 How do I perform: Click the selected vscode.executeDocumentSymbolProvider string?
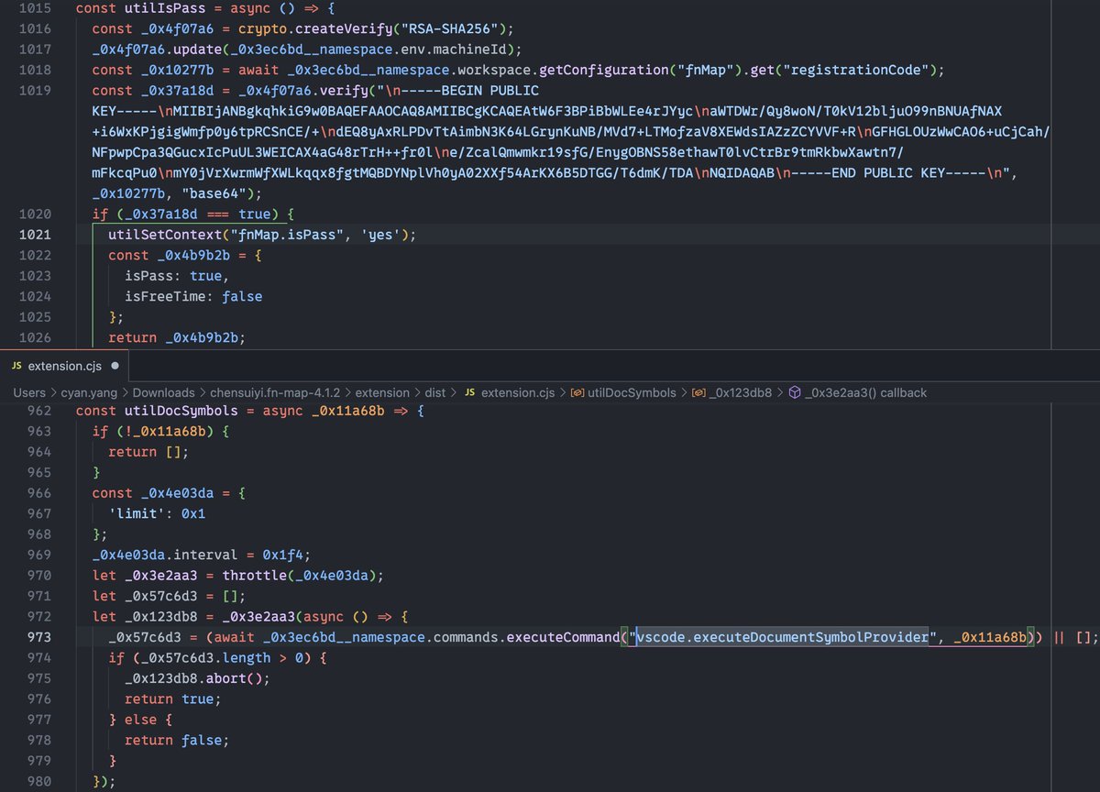point(784,637)
